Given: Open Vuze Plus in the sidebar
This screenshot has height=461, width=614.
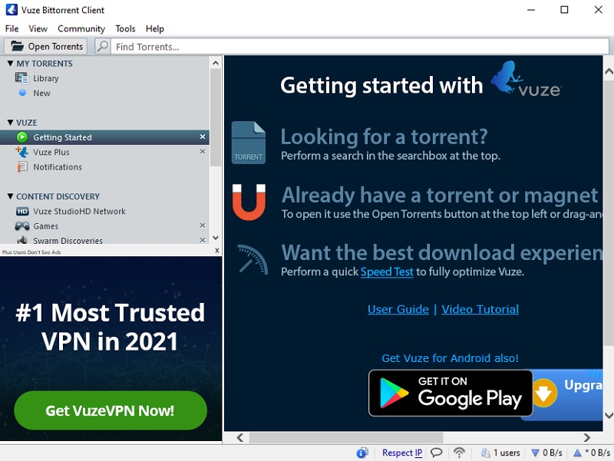Looking at the screenshot, I should (x=51, y=152).
